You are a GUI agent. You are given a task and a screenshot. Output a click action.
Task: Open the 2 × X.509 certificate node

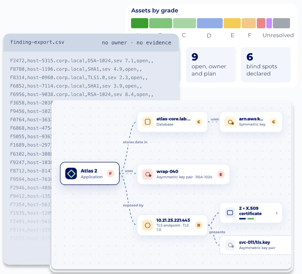click(x=251, y=213)
